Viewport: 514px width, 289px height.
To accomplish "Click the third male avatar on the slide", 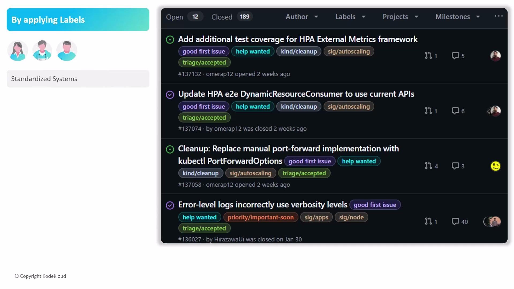I will click(67, 51).
